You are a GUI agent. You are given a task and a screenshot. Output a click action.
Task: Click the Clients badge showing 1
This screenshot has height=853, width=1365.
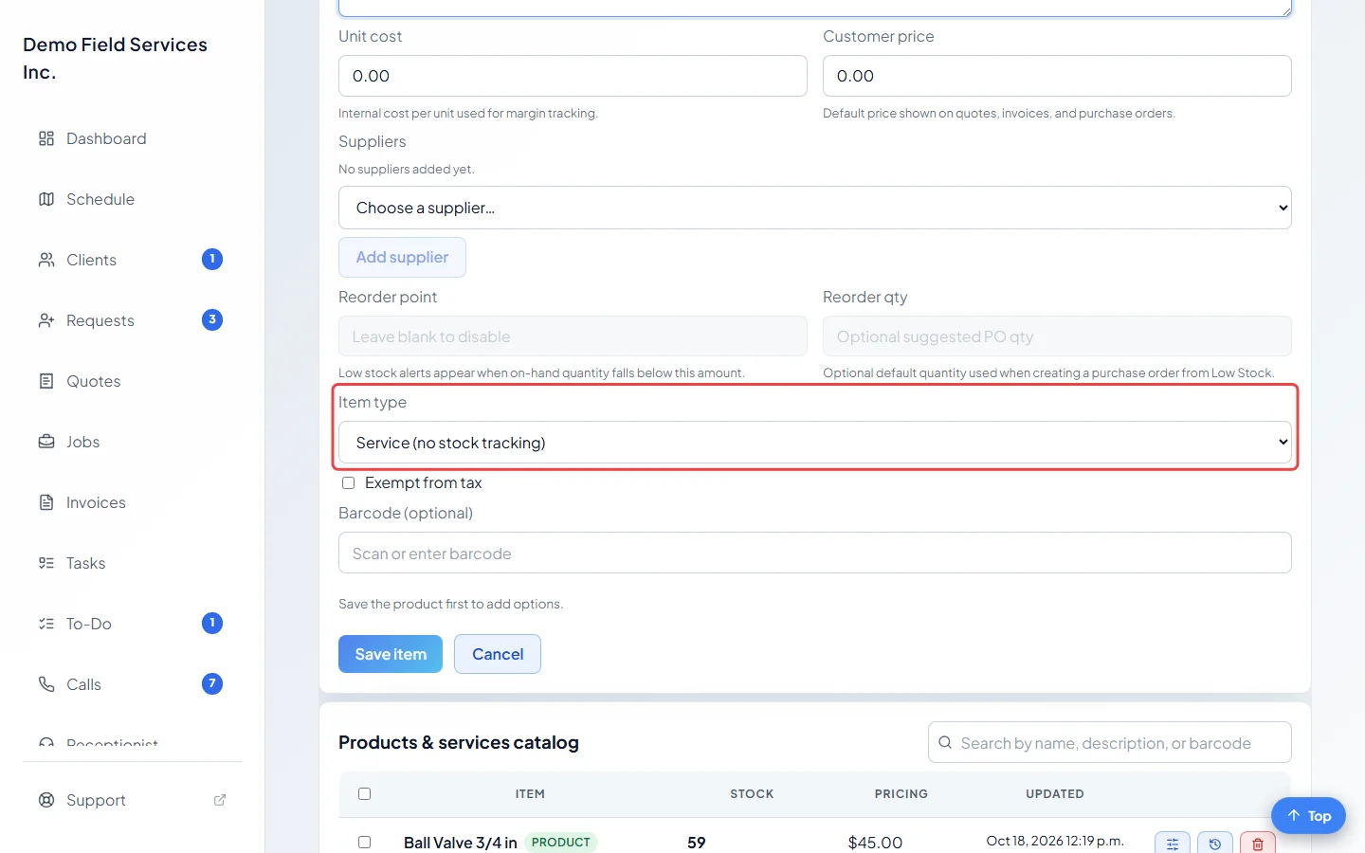click(212, 259)
